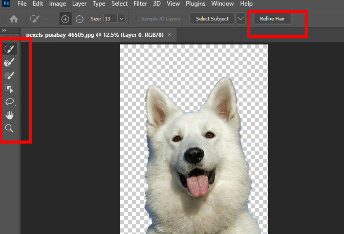Open the View menu

click(x=173, y=4)
